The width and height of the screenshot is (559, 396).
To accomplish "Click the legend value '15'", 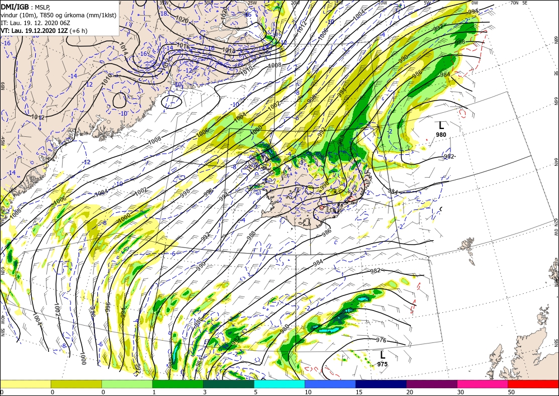I will (359, 392).
